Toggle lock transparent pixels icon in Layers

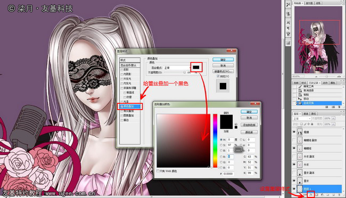(301, 124)
